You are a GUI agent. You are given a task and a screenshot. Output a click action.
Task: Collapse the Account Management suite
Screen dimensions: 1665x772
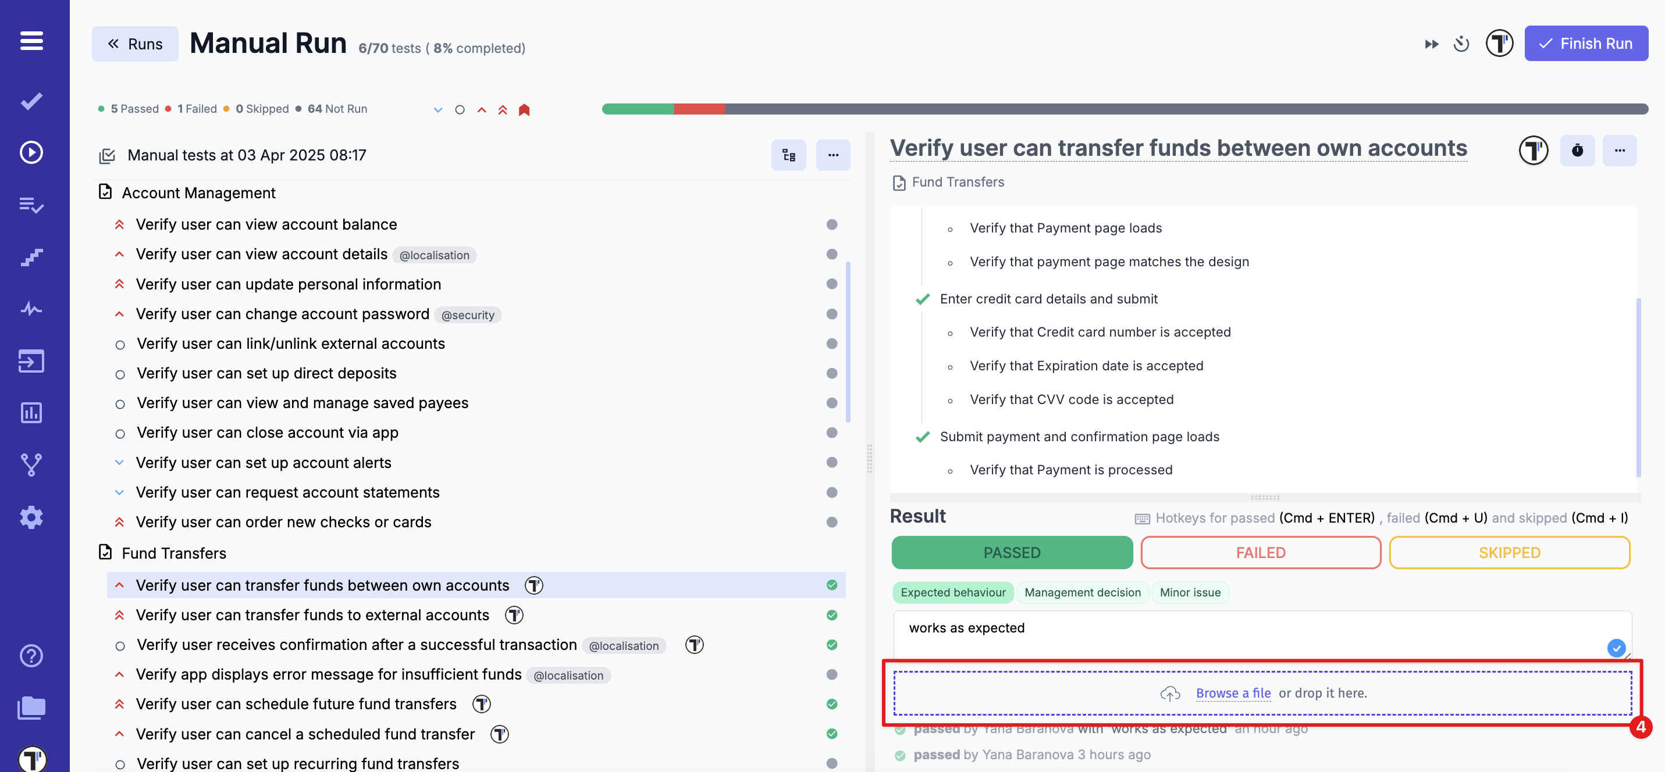[x=198, y=192]
